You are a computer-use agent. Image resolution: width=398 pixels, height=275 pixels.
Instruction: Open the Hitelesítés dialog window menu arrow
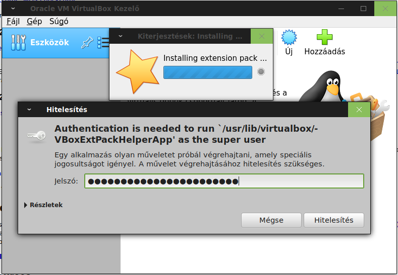point(29,110)
